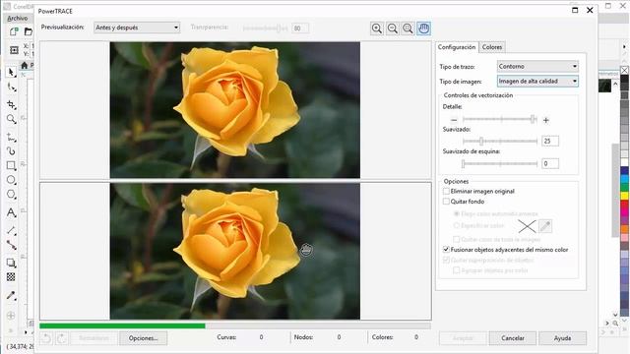Screen dimensions: 630x354
Task: Select the Shape tool in CorelDRAW toolbox
Action: point(11,88)
